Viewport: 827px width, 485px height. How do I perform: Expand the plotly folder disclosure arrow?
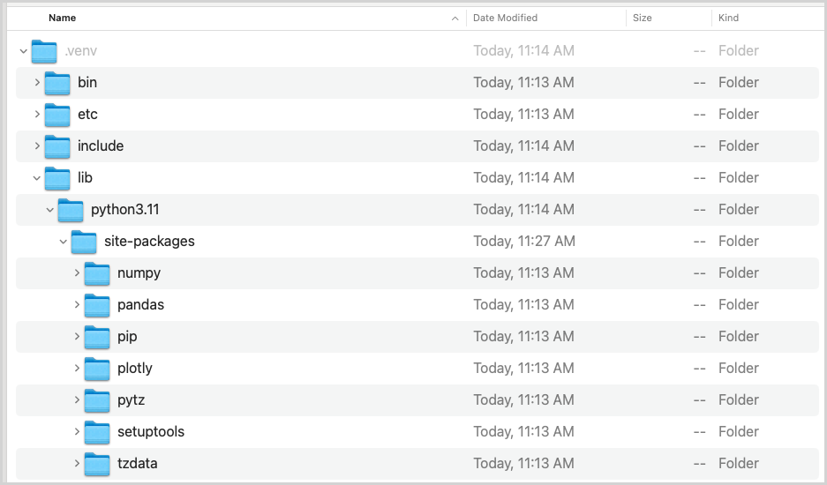tap(77, 368)
